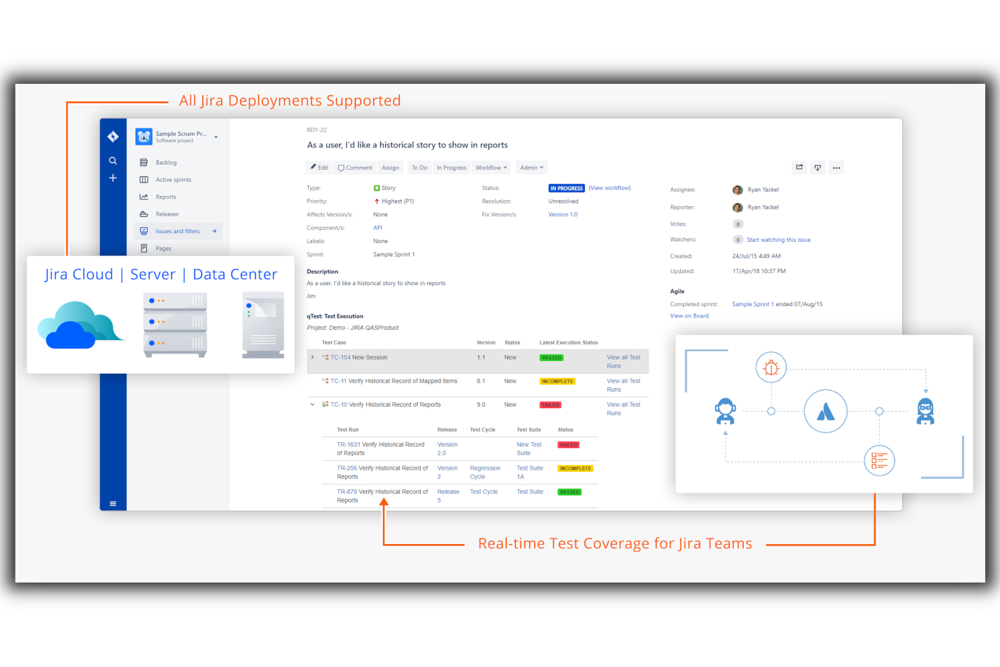Open the more actions ellipsis icon
Screen dimensions: 1000x667
(x=836, y=167)
